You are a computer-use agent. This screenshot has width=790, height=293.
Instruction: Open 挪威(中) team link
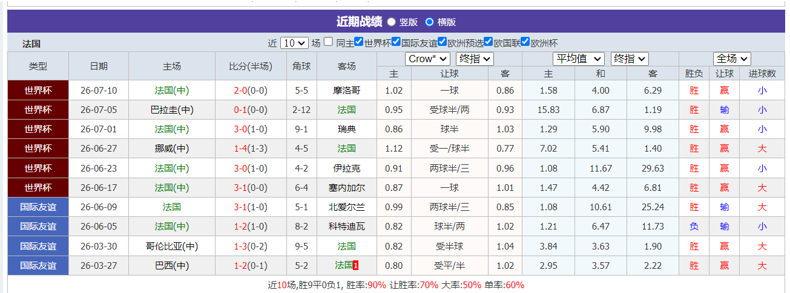[172, 149]
